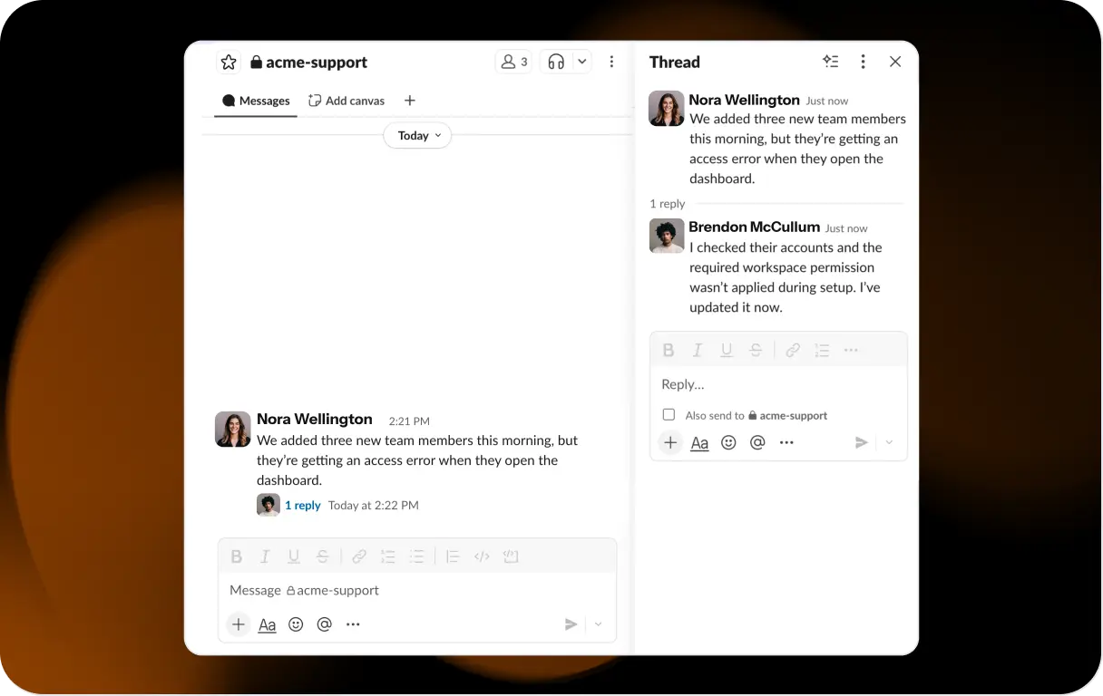Insert ordered list in channel composer
This screenshot has width=1103, height=696.
388,556
